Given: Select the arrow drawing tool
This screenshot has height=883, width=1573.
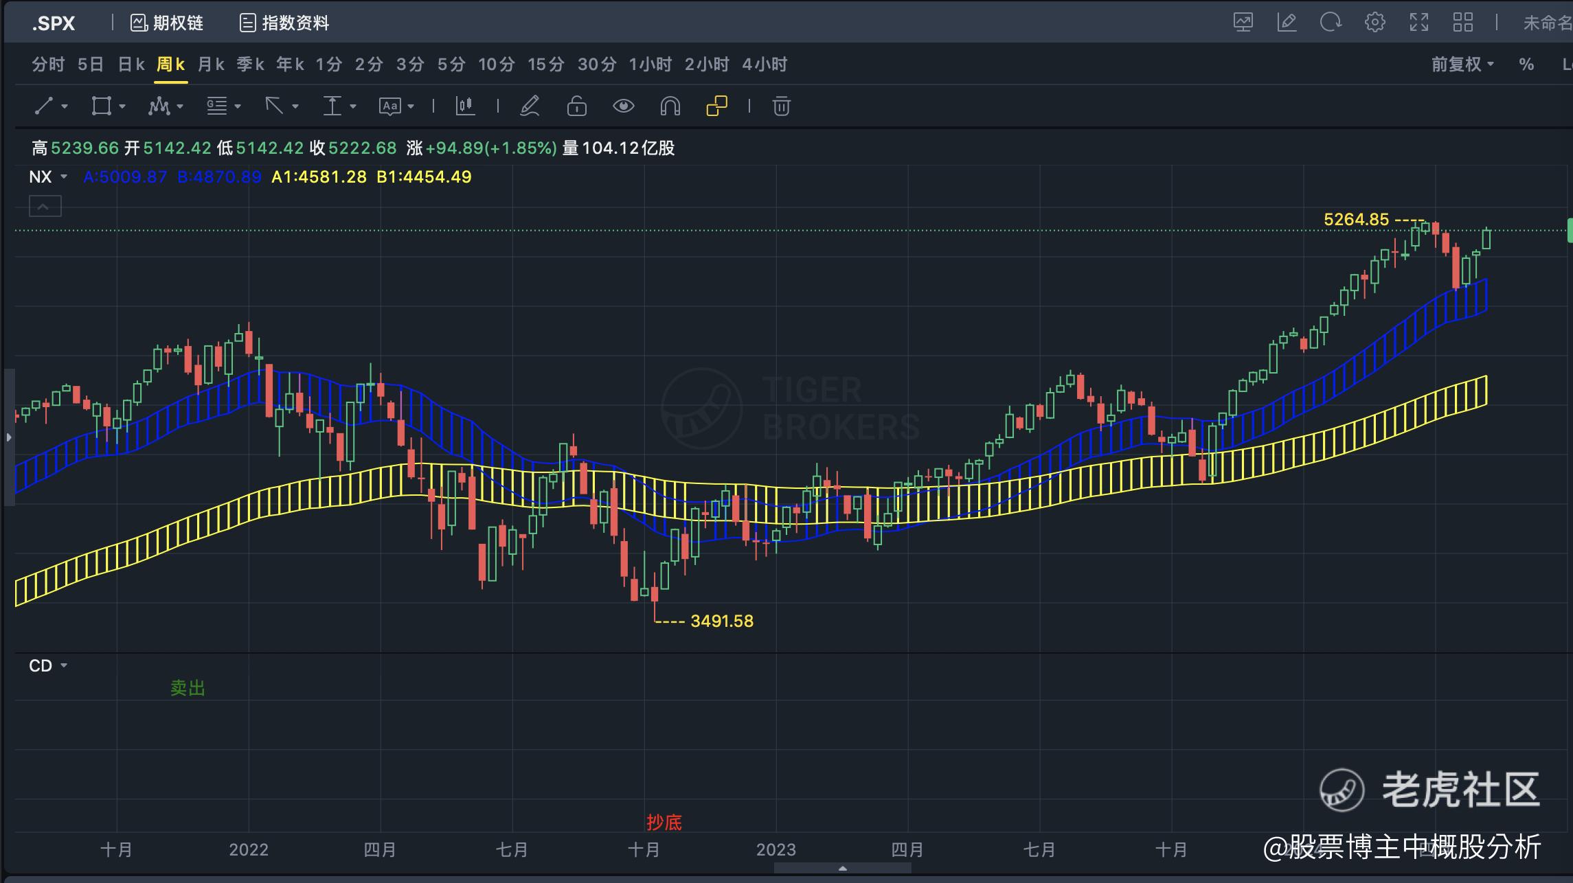Looking at the screenshot, I should pos(276,106).
